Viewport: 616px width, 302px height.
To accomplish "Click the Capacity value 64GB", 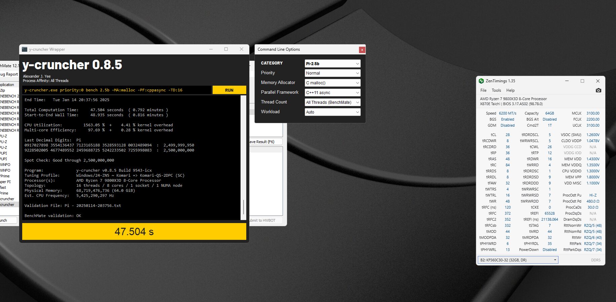I will (x=549, y=113).
